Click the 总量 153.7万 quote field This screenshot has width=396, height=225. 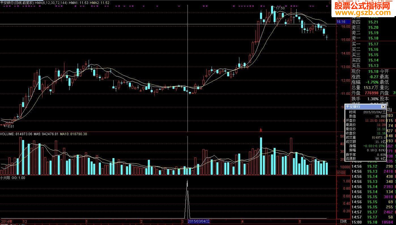tap(365, 88)
